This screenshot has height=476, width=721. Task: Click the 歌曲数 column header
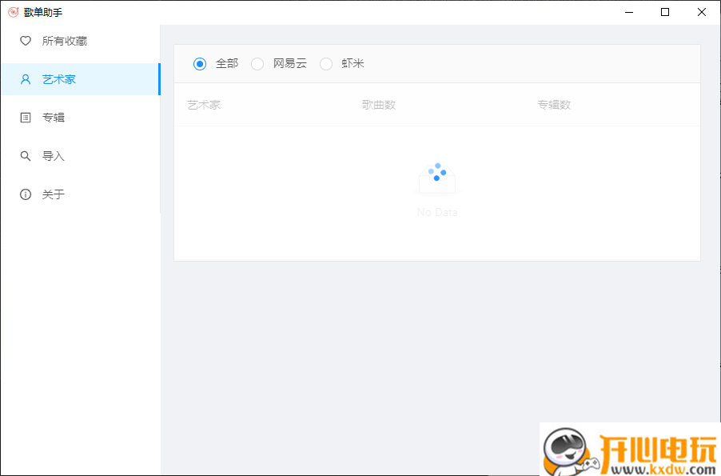379,105
